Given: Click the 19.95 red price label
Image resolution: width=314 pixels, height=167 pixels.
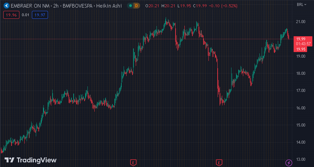Looking at the screenshot, I should 301,49.
